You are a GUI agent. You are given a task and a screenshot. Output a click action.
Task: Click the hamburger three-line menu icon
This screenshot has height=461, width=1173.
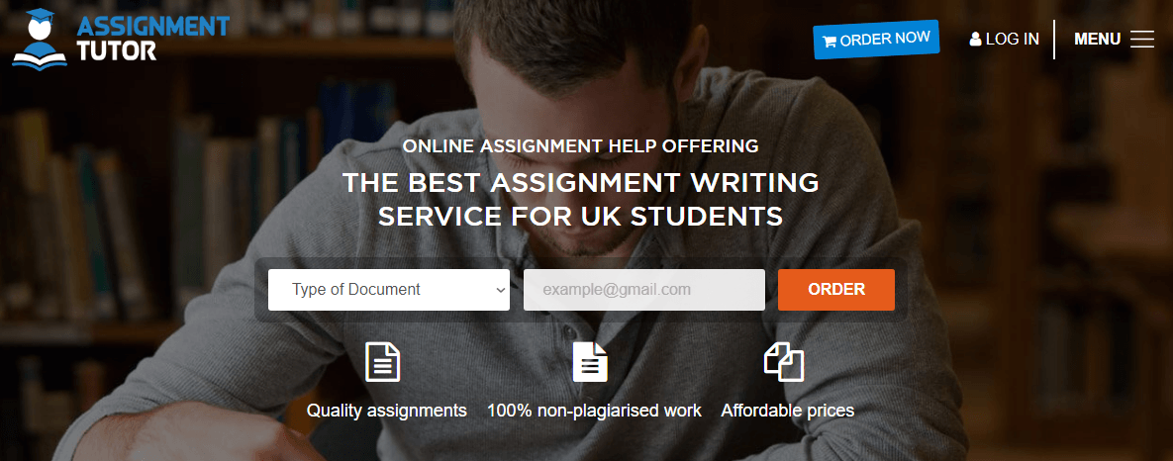pyautogui.click(x=1142, y=39)
